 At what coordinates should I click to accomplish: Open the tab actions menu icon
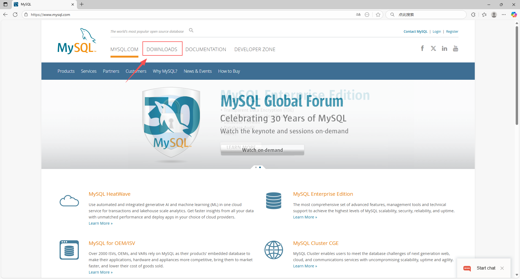point(5,4)
